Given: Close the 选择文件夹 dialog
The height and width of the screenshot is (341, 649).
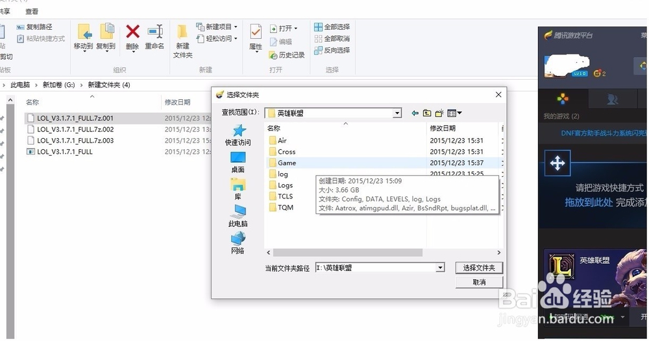Looking at the screenshot, I should tap(498, 95).
